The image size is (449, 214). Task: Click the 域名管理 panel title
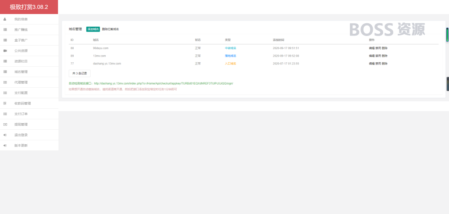pos(75,29)
